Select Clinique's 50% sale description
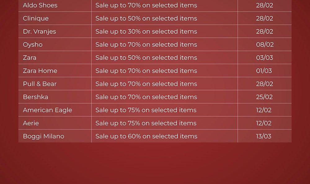310x184 pixels. pos(146,18)
